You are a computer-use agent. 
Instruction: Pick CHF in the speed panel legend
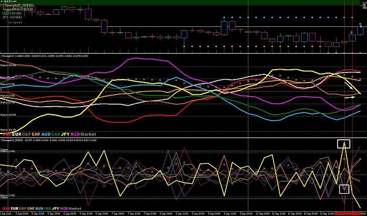[31, 208]
